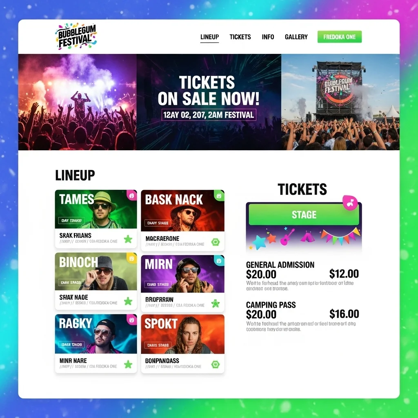Click the pink music note badge
The image size is (418, 418).
(350, 202)
